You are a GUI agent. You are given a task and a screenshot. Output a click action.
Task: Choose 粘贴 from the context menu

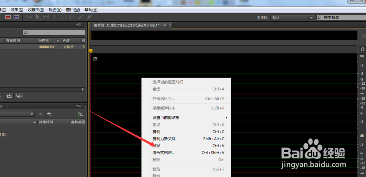[186, 146]
